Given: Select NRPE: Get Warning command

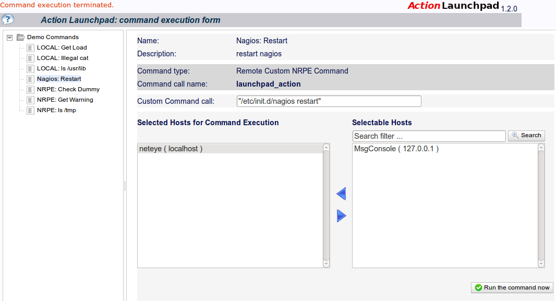Looking at the screenshot, I should pyautogui.click(x=65, y=100).
